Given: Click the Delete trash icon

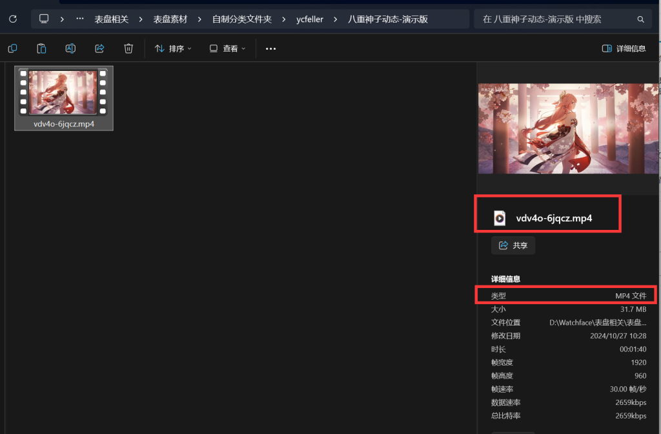Looking at the screenshot, I should point(128,48).
